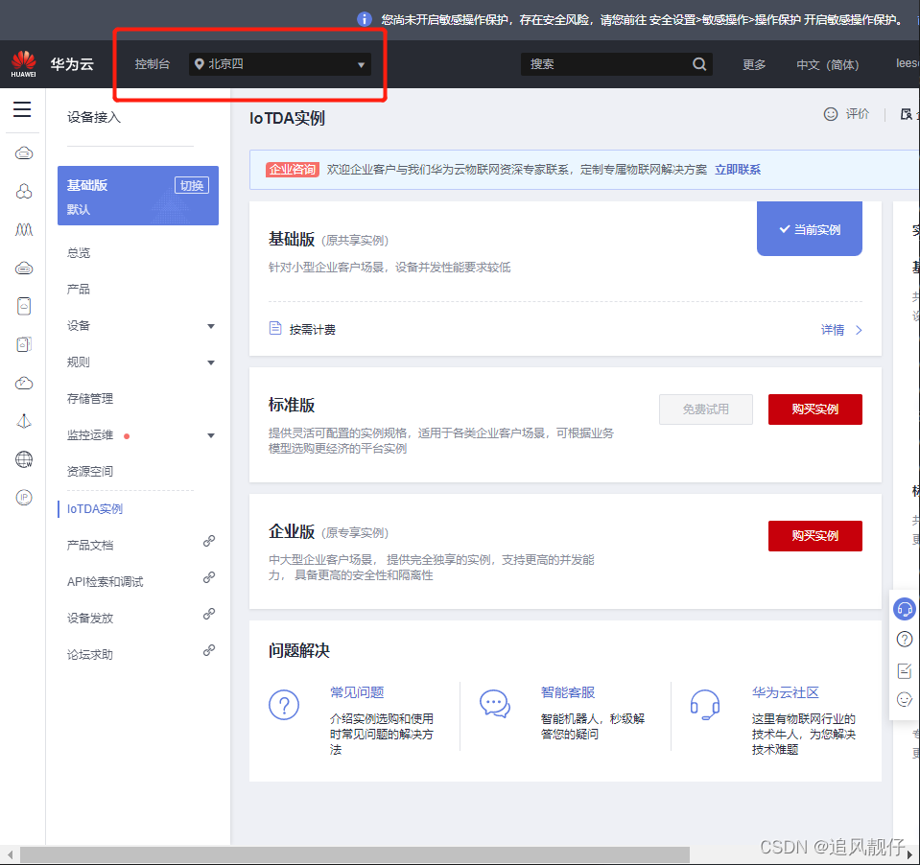Click 购买实例 for 企业版
Viewport: 920px width, 865px height.
[815, 536]
